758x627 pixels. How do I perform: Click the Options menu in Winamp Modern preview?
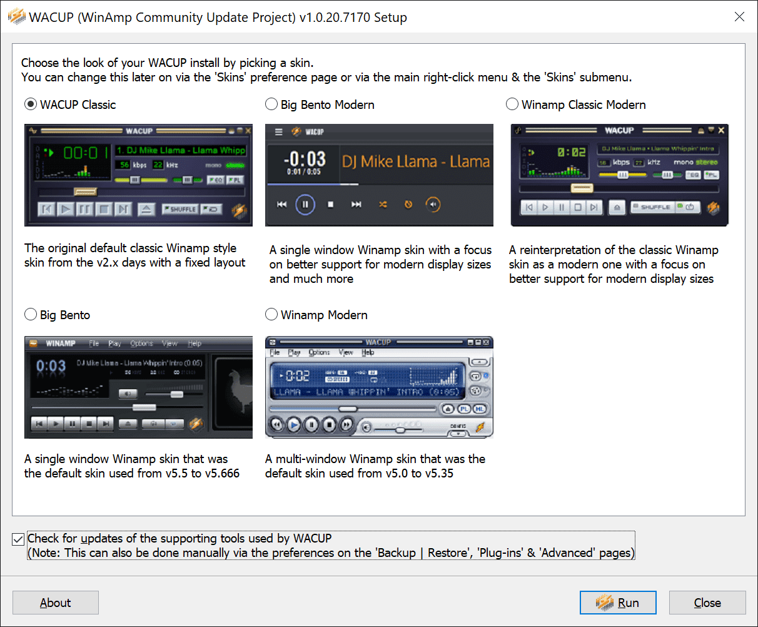[x=319, y=352]
